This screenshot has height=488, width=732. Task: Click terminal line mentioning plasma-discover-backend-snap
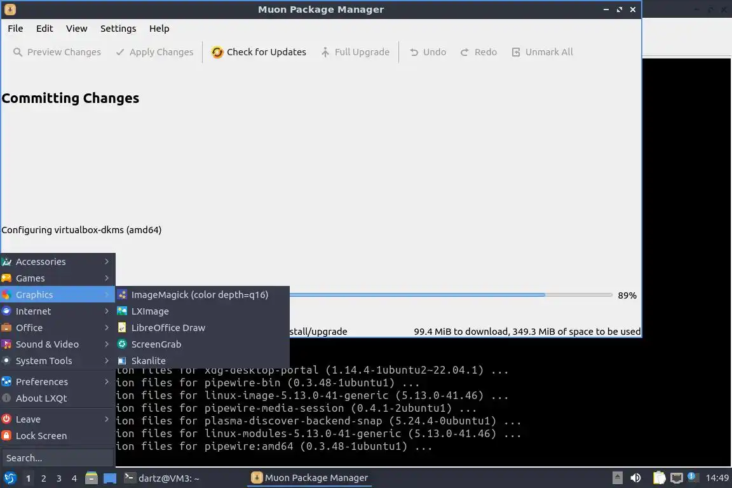point(318,421)
